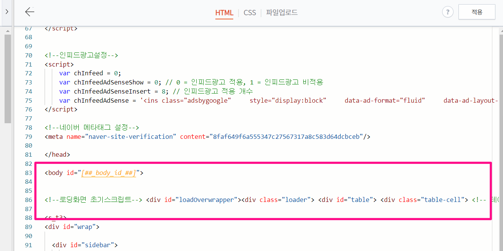Click the [##_body_id_##] placeholder
The width and height of the screenshot is (503, 251).
(x=108, y=173)
